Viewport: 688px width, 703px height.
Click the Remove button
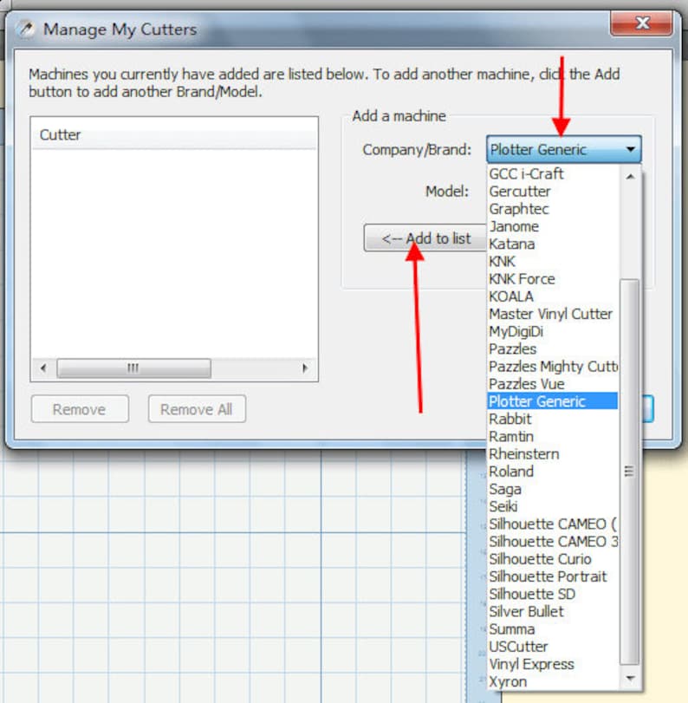80,409
